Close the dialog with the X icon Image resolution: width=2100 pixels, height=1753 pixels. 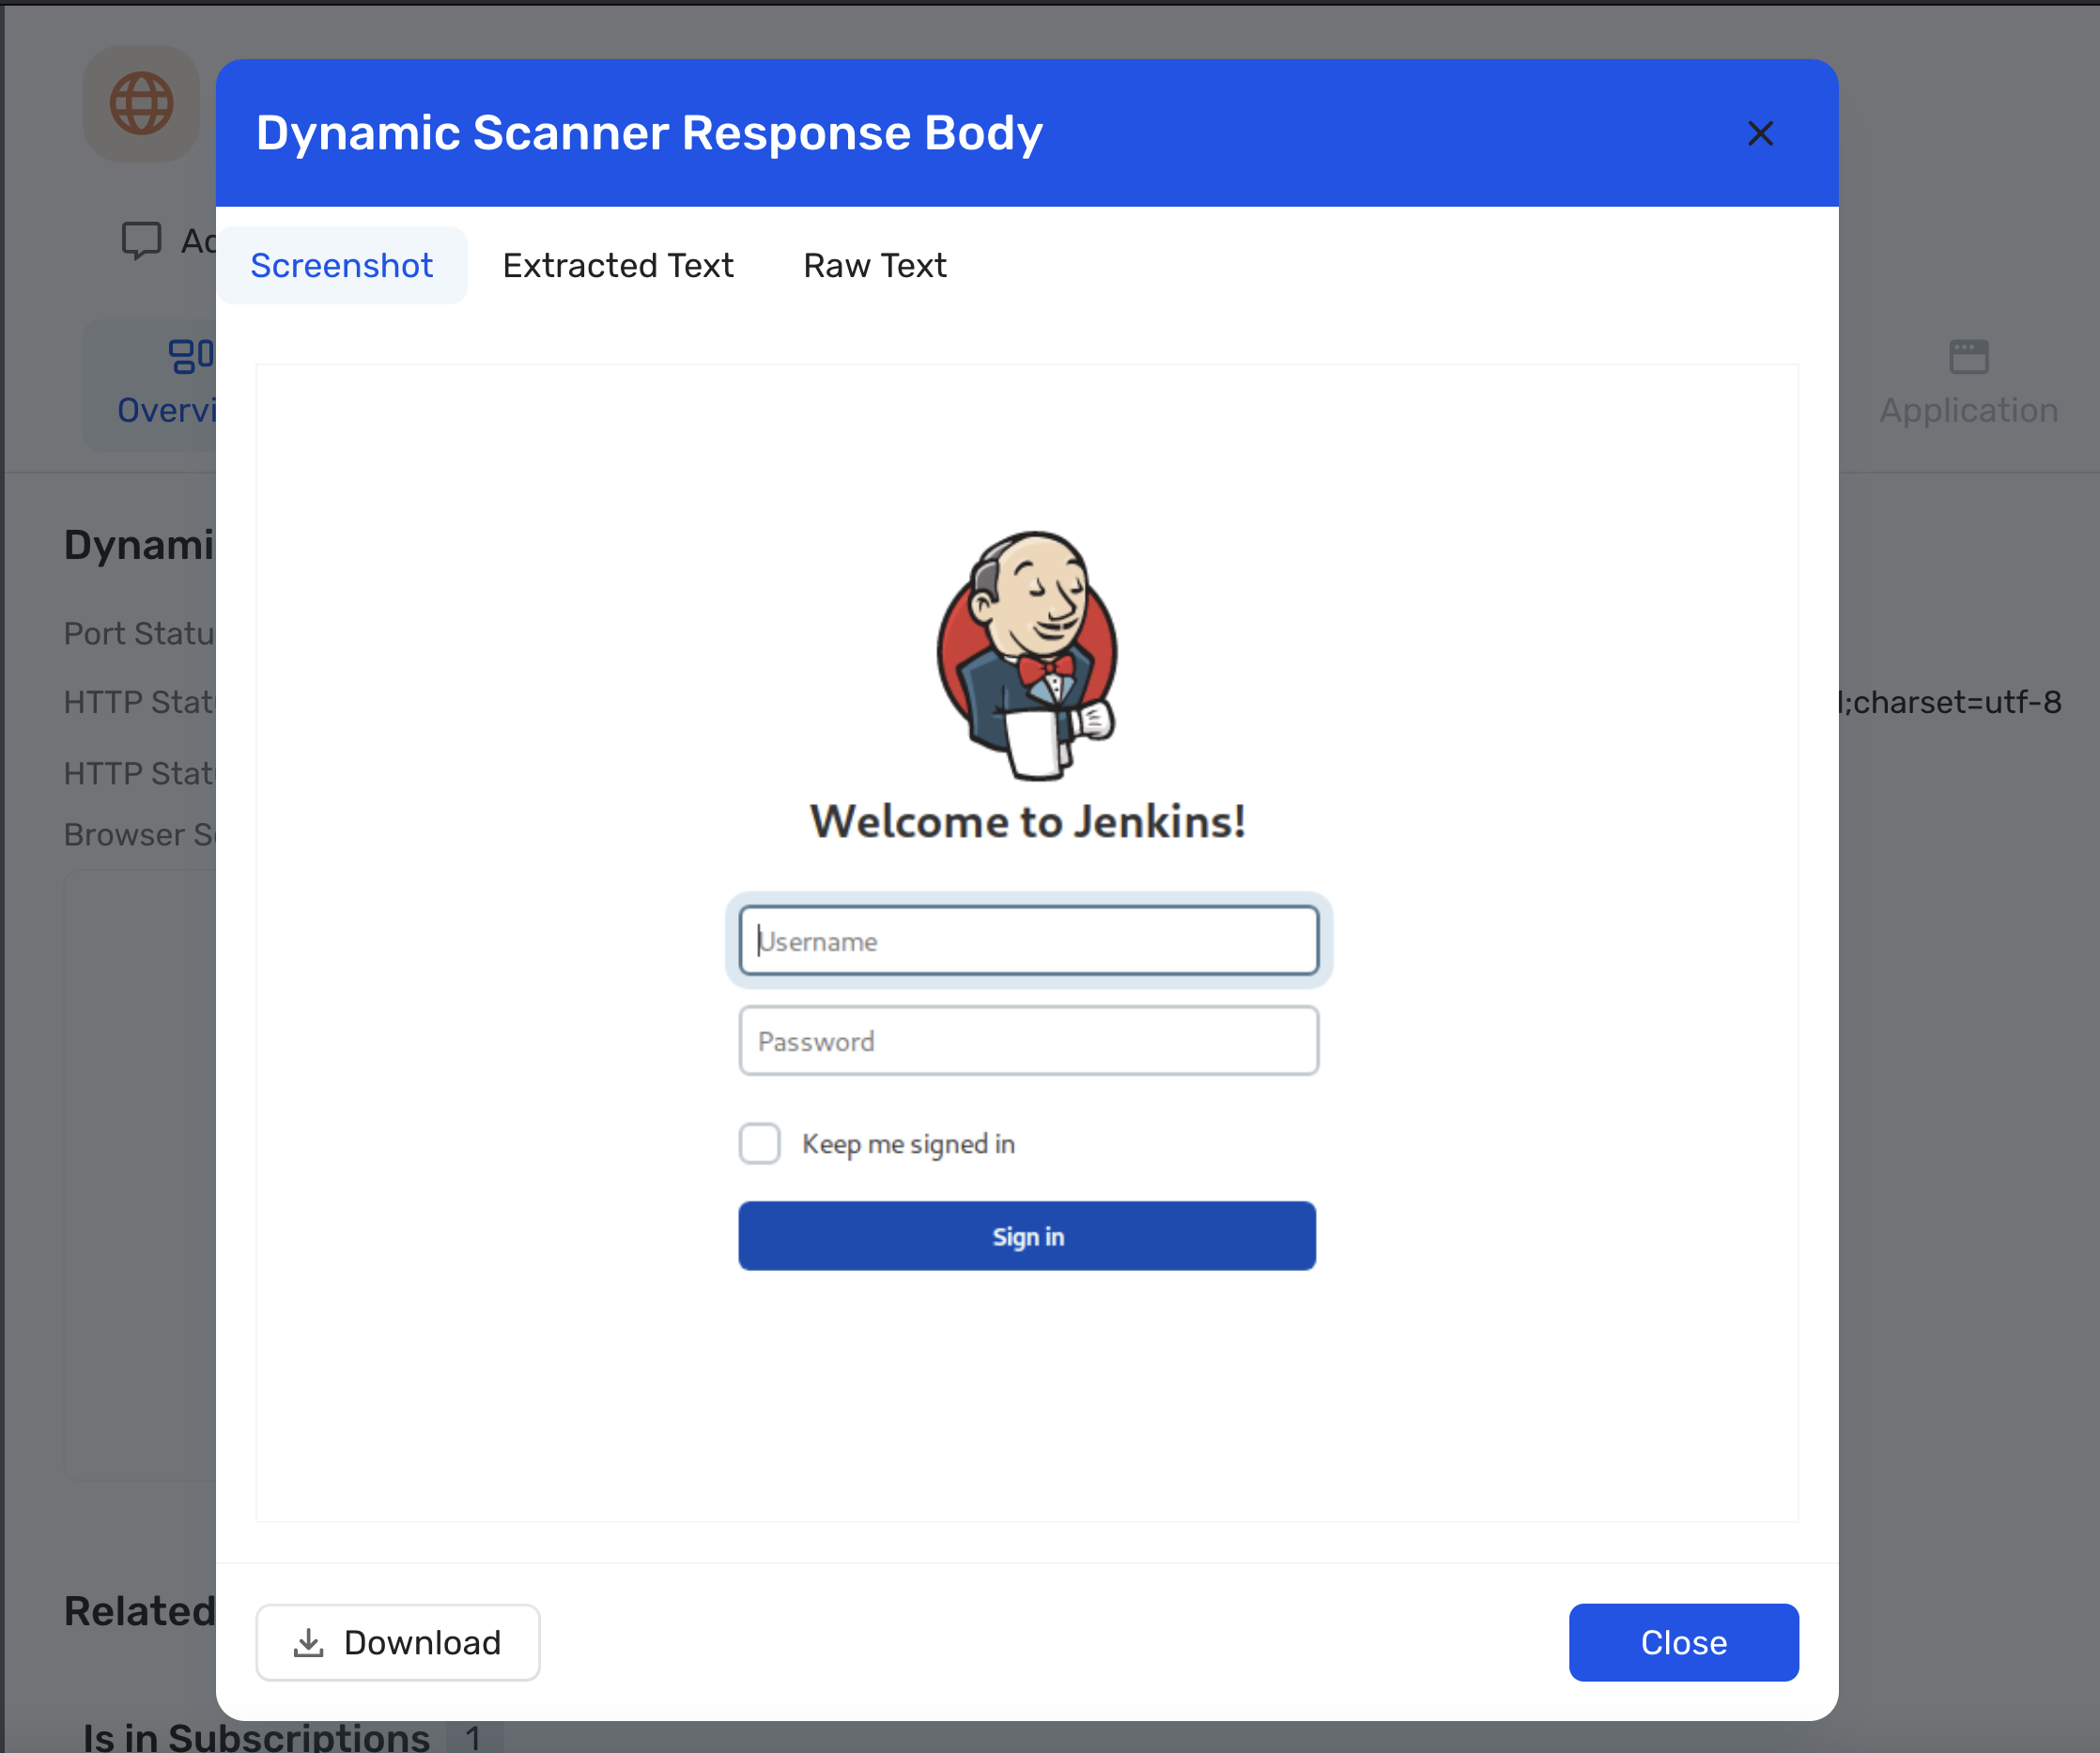tap(1760, 133)
